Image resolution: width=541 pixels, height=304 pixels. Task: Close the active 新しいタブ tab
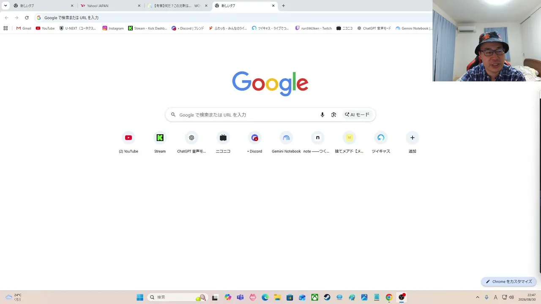click(x=273, y=6)
